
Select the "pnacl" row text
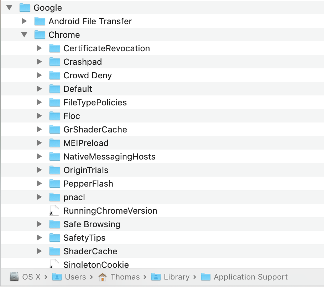click(x=74, y=197)
